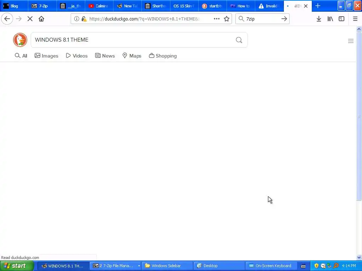Click the security shield tray icon
The image size is (362, 271).
coord(316,266)
